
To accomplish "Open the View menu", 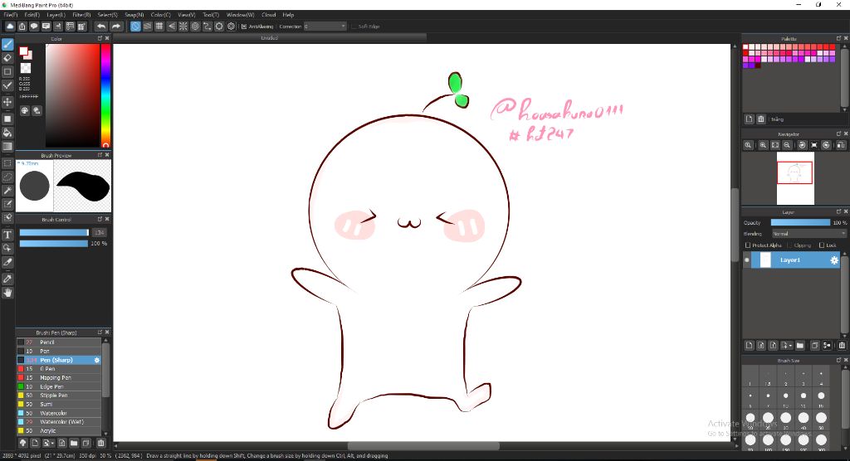I will pyautogui.click(x=187, y=15).
